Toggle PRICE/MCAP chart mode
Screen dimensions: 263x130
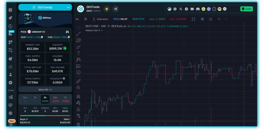click(120, 19)
